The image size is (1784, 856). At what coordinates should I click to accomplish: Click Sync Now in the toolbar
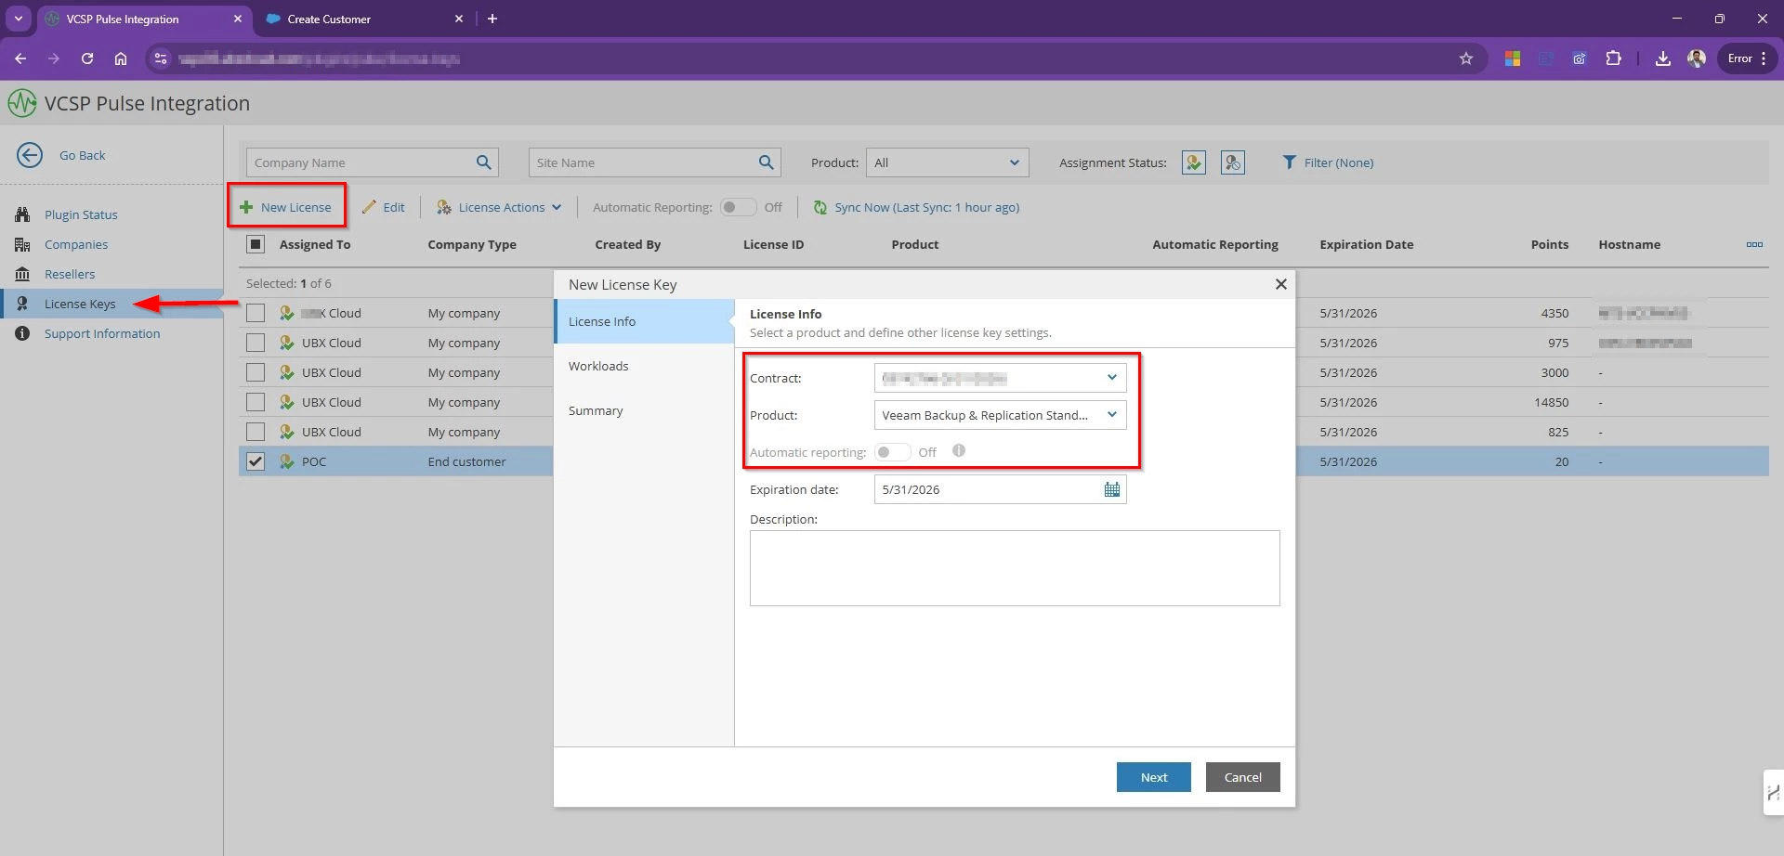[x=916, y=207]
